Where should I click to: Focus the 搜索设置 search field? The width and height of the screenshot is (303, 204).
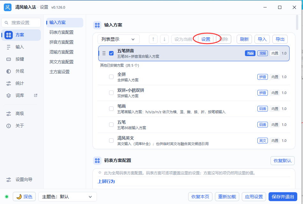click(x=21, y=23)
